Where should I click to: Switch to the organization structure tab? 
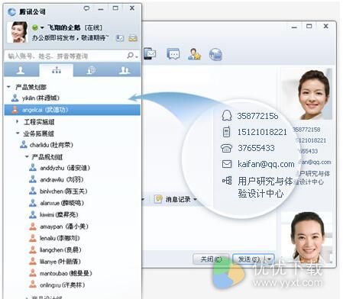57,70
